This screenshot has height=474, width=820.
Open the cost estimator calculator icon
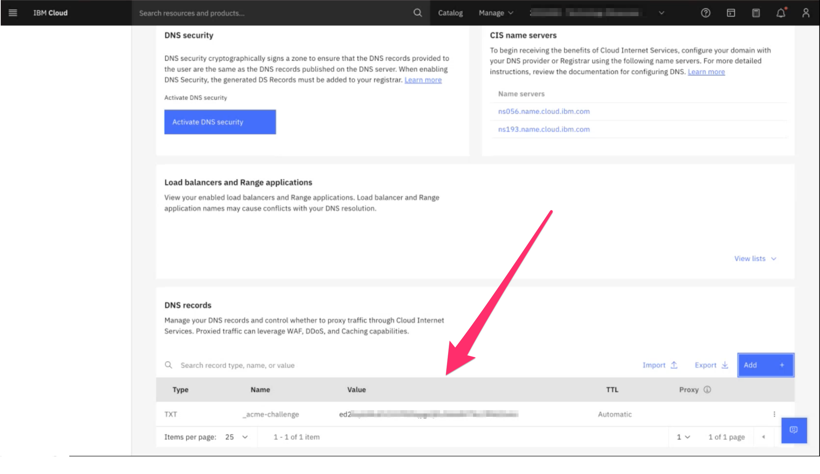point(756,13)
